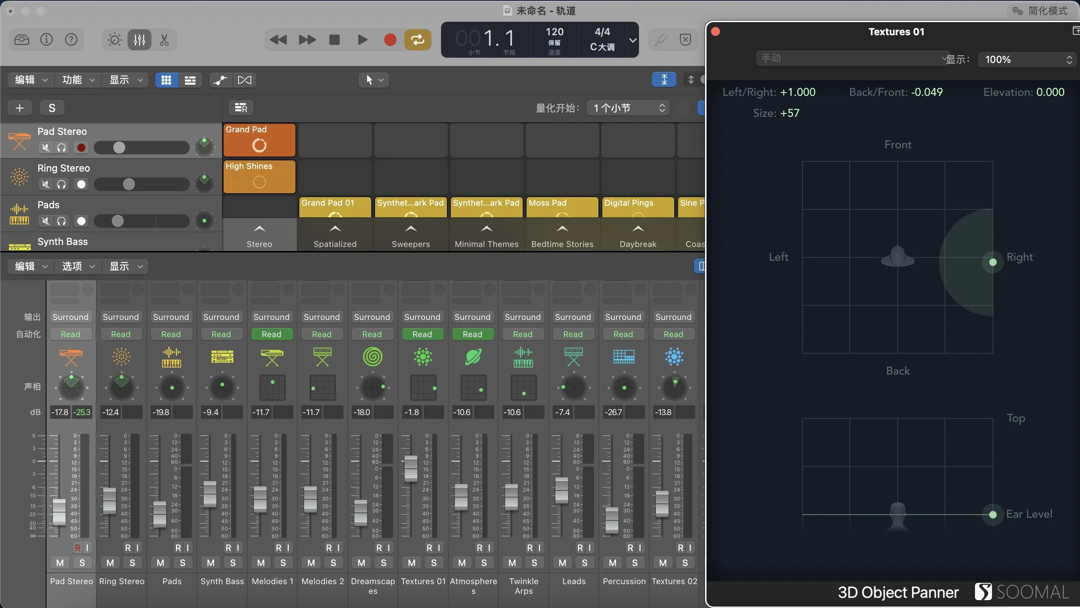Click Read automation on Textures 01 strip
This screenshot has width=1080, height=608.
coord(422,334)
